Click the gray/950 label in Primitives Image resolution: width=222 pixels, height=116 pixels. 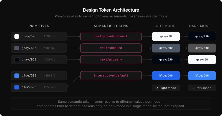(x=29, y=59)
